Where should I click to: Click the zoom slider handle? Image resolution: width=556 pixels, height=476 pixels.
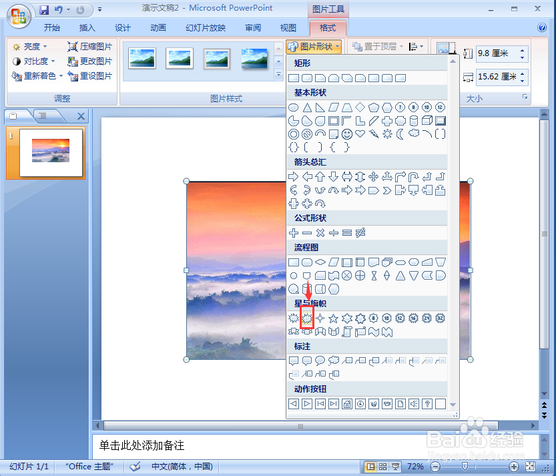click(x=465, y=466)
